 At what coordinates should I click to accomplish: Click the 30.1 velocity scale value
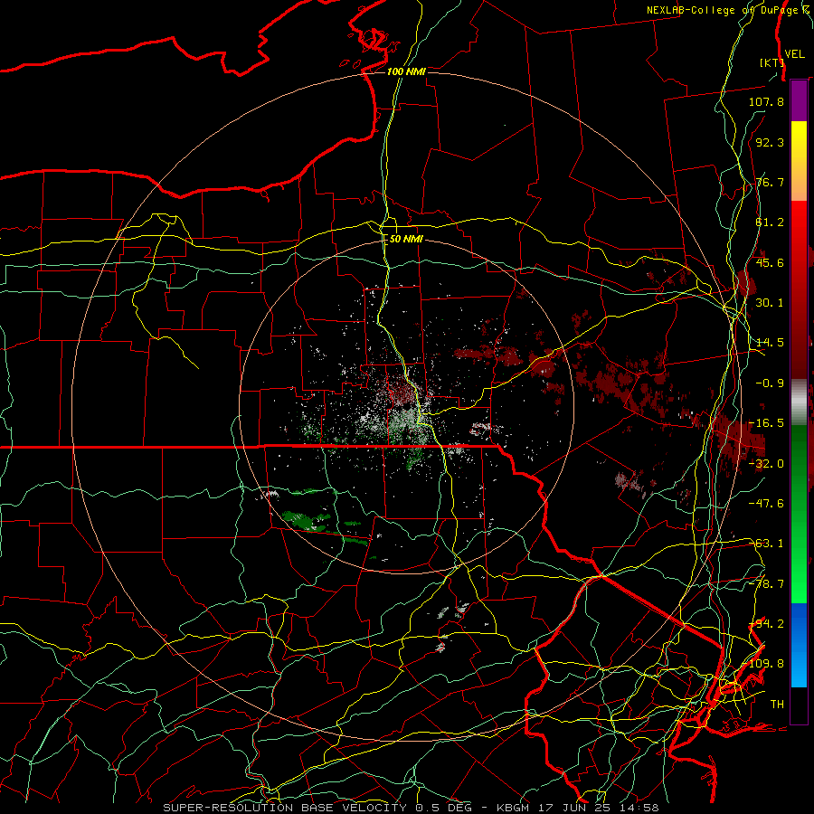point(770,303)
